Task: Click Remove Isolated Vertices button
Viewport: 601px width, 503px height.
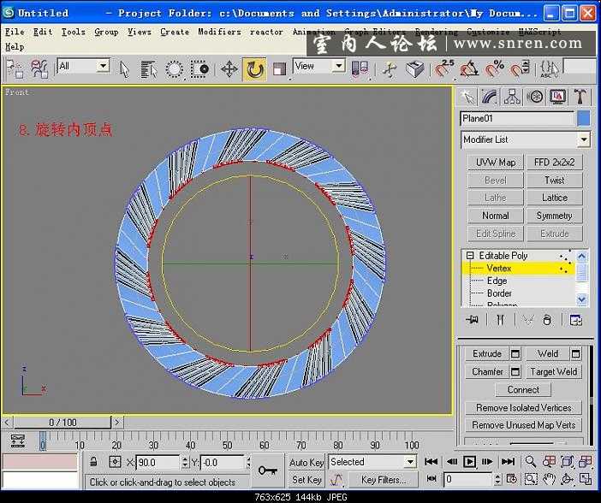Action: click(523, 408)
